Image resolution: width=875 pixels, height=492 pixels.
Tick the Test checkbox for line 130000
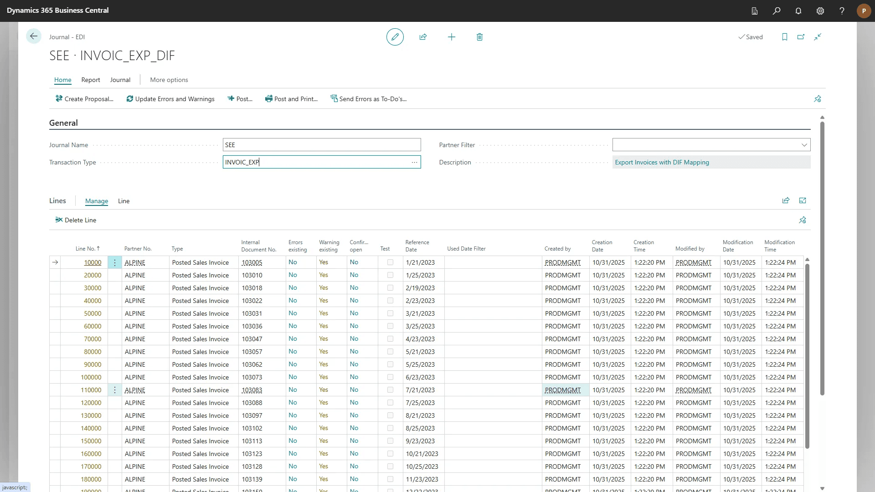tap(390, 415)
